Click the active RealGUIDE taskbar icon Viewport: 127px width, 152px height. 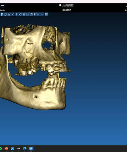pyautogui.click(x=31, y=149)
